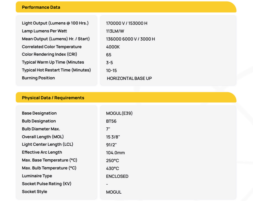Select the Max. Bulb Temperature (°C) label
253x201 pixels.
(x=49, y=168)
